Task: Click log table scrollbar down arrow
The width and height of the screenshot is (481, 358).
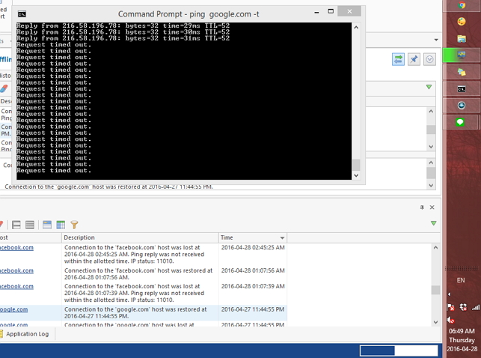Action: pyautogui.click(x=435, y=322)
